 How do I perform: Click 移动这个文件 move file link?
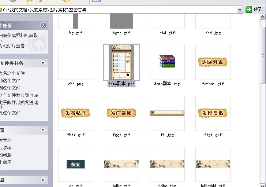(10, 81)
